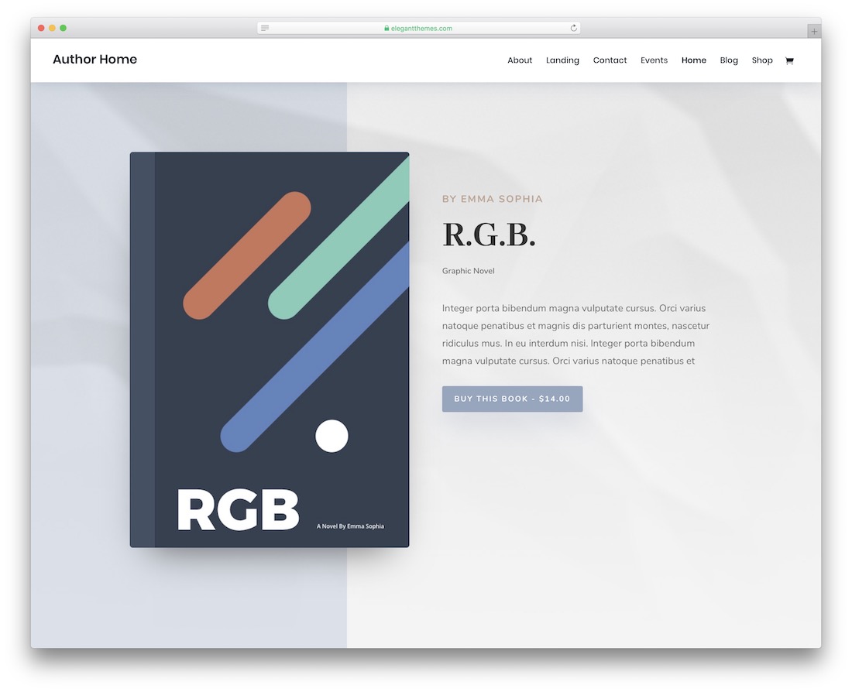852x692 pixels.
Task: Click the reload page icon
Action: 573,28
